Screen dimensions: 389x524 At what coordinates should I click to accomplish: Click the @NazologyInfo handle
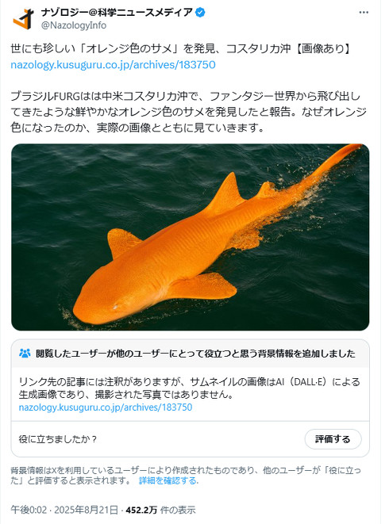coord(74,25)
